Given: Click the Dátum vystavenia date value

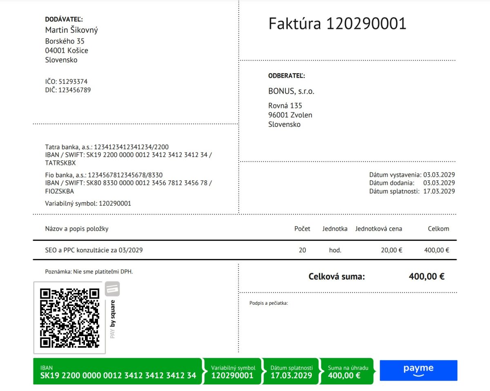Looking at the screenshot, I should (x=439, y=174).
